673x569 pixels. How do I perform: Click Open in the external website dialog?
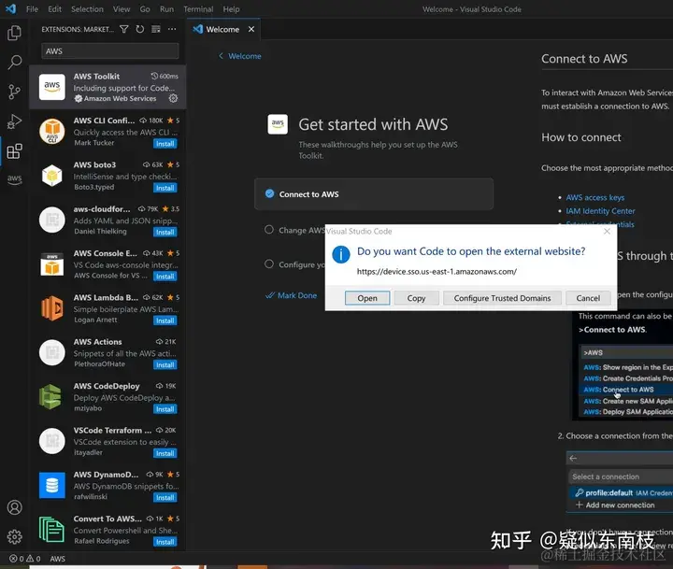[x=367, y=298]
